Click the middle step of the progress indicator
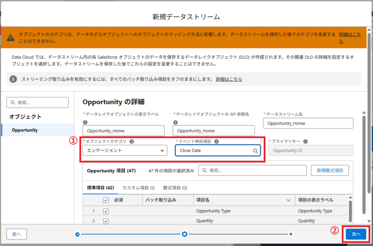The image size is (373, 246). [185, 234]
